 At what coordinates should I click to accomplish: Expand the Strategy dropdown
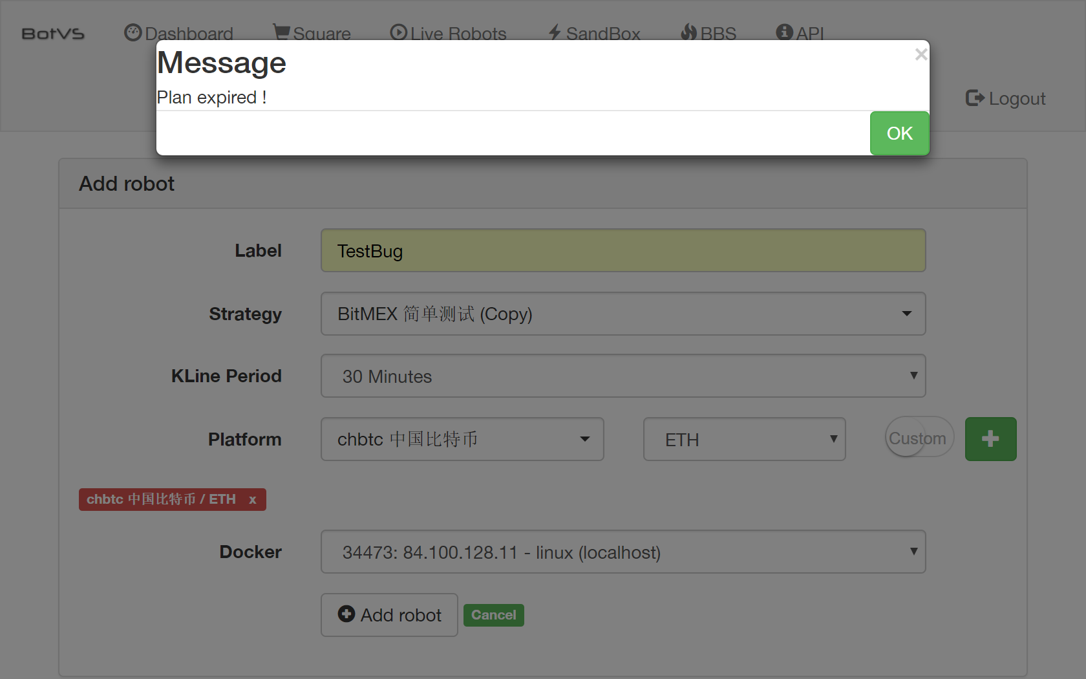pos(623,314)
